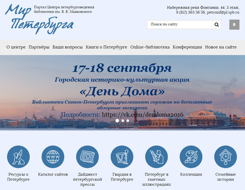Image resolution: width=245 pixels, height=190 pixels.
Task: Select the third banner slide dot
Action: pos(128,120)
